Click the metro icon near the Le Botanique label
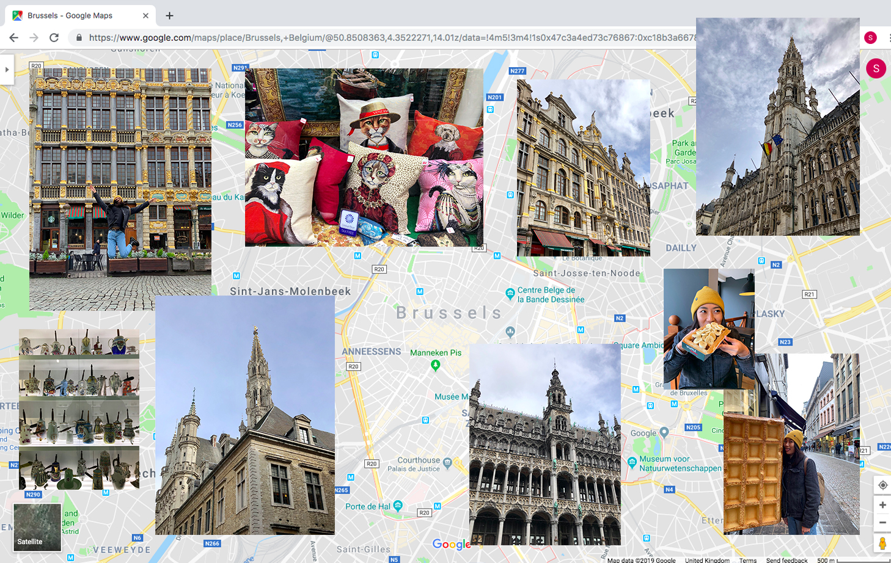The image size is (891, 563). (497, 256)
